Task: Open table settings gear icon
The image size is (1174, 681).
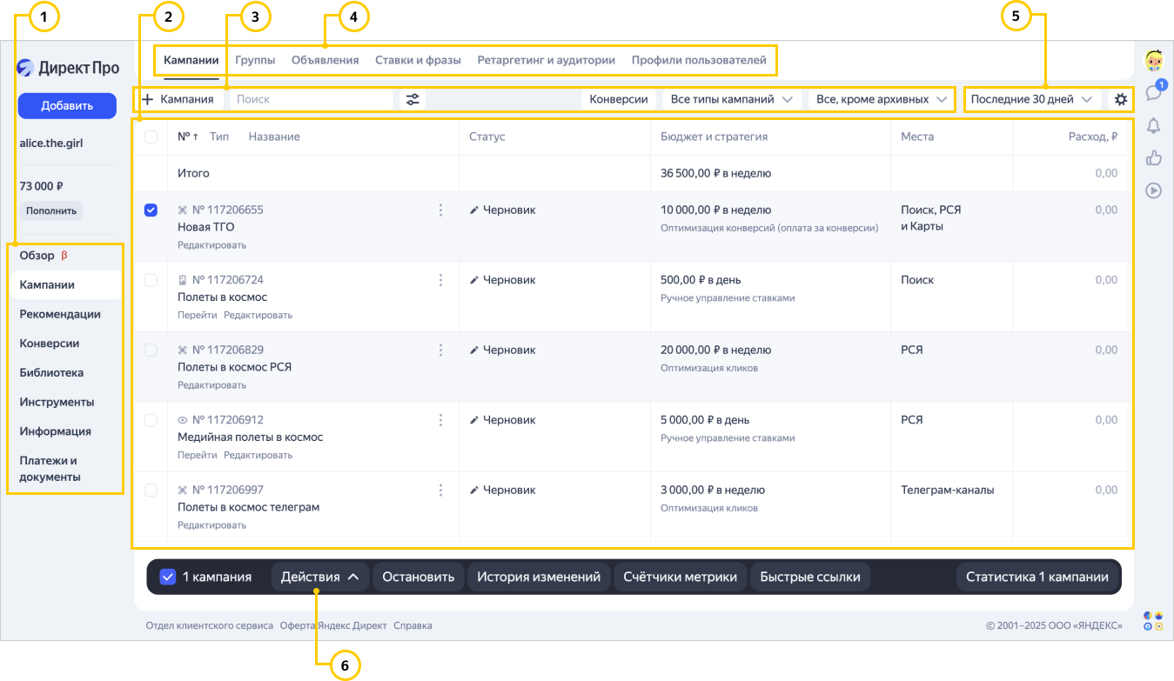Action: [x=1121, y=99]
